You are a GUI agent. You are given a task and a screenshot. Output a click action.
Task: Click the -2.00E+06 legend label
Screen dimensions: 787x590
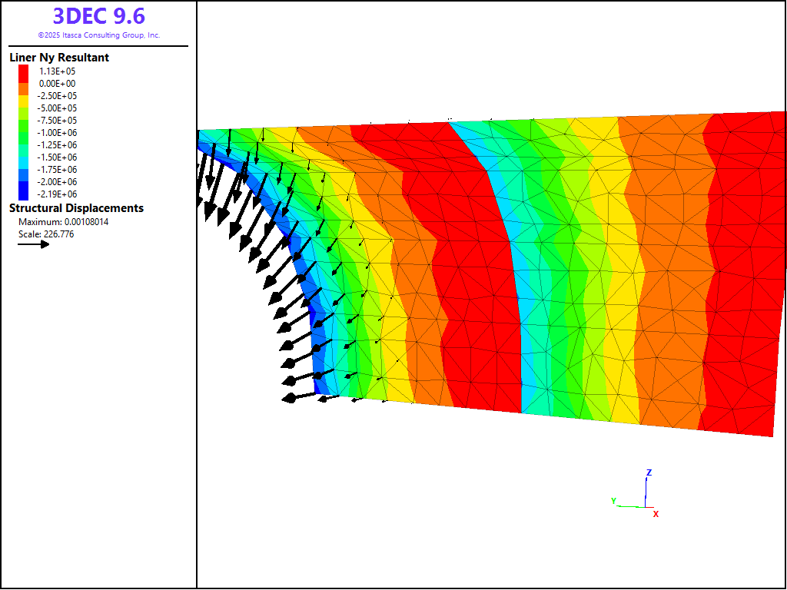click(58, 182)
